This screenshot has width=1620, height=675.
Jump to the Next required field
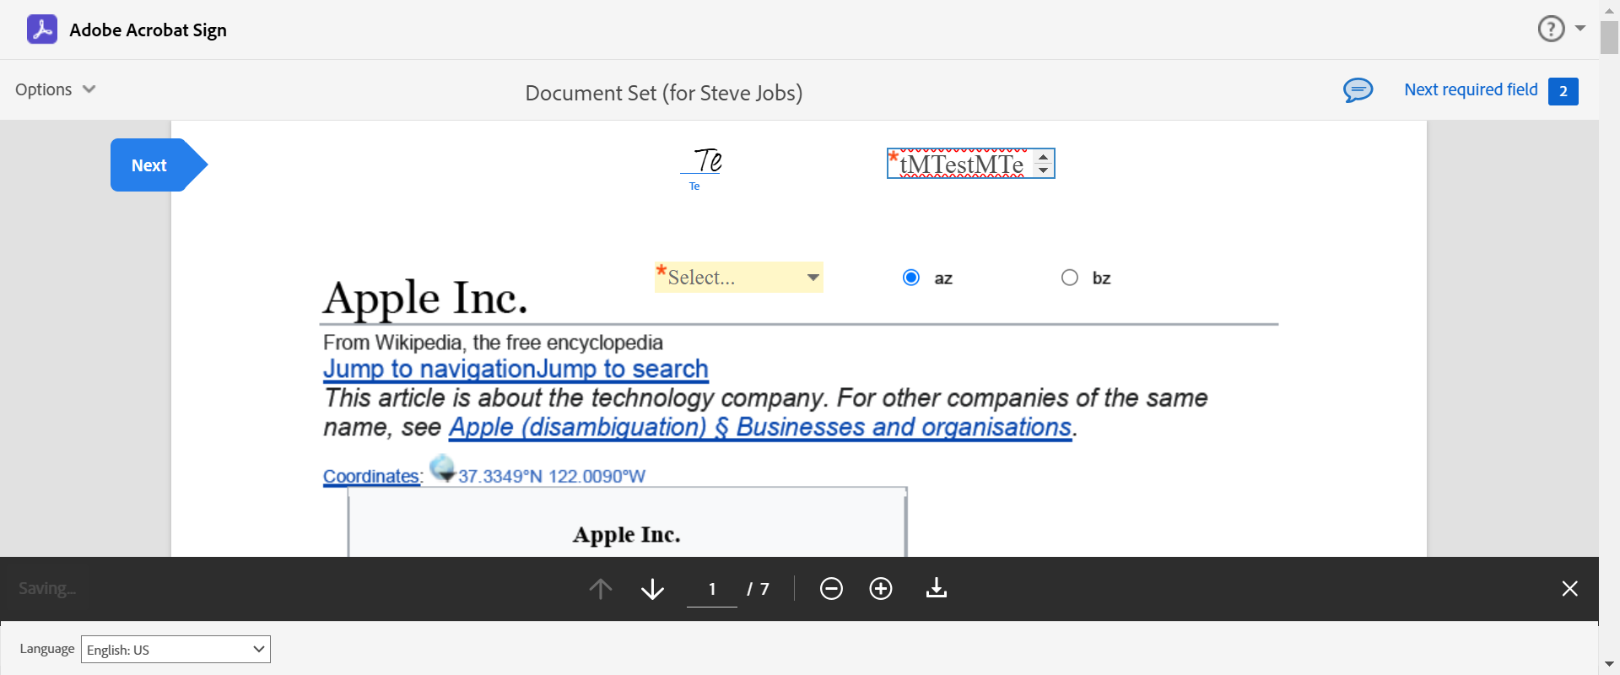coord(1471,89)
